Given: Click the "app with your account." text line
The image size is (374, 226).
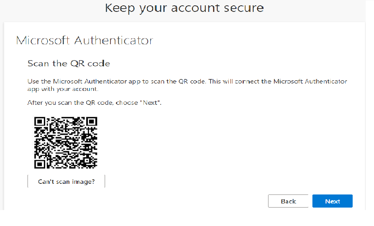Looking at the screenshot, I should click(62, 88).
